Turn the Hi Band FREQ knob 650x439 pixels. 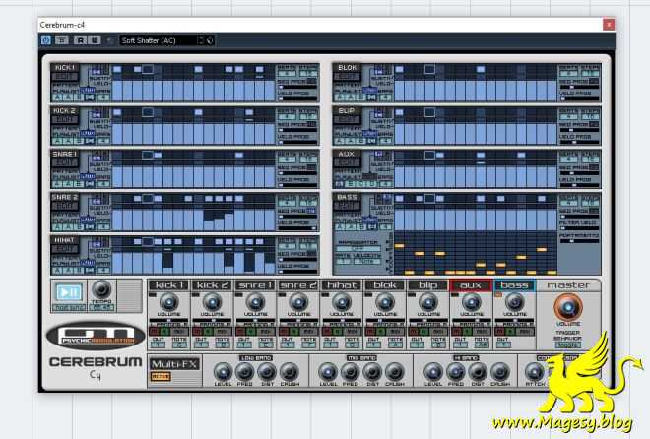point(455,371)
